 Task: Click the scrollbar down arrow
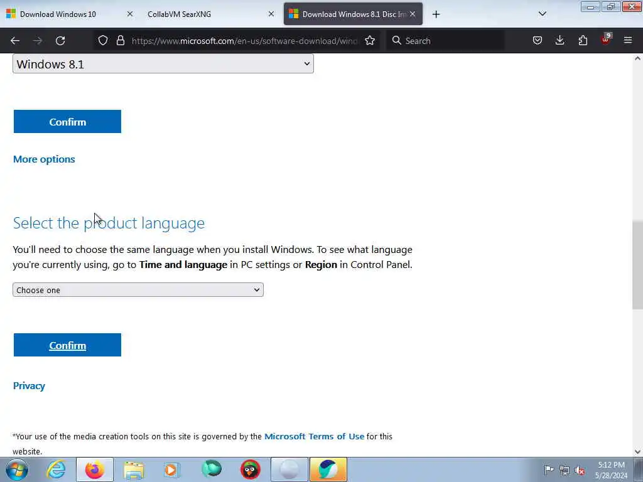click(637, 452)
